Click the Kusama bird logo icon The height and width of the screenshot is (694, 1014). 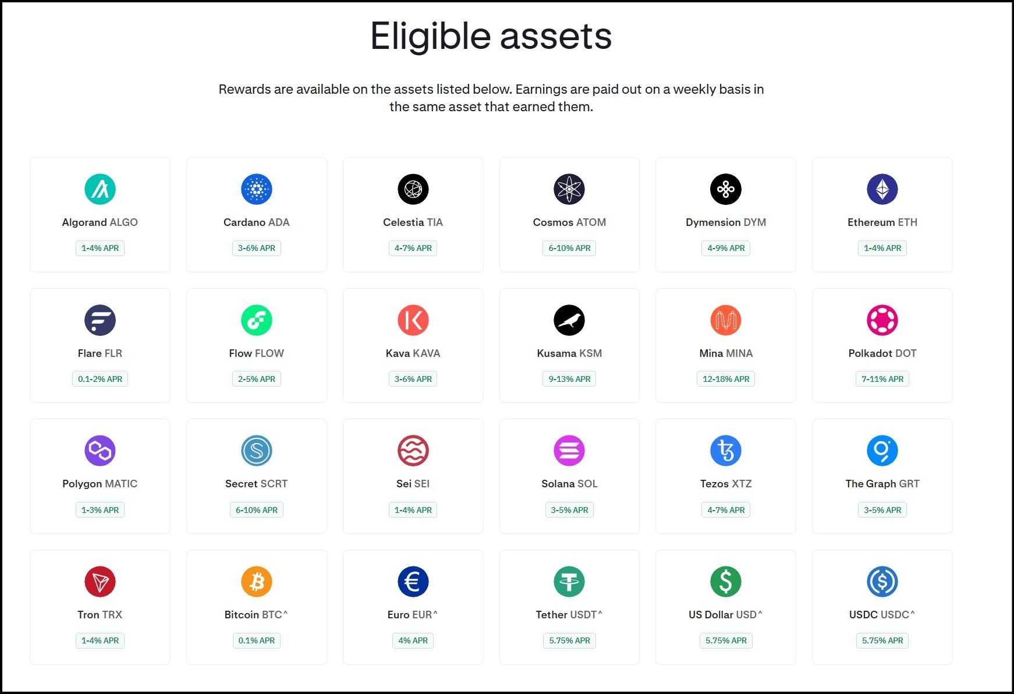(569, 320)
